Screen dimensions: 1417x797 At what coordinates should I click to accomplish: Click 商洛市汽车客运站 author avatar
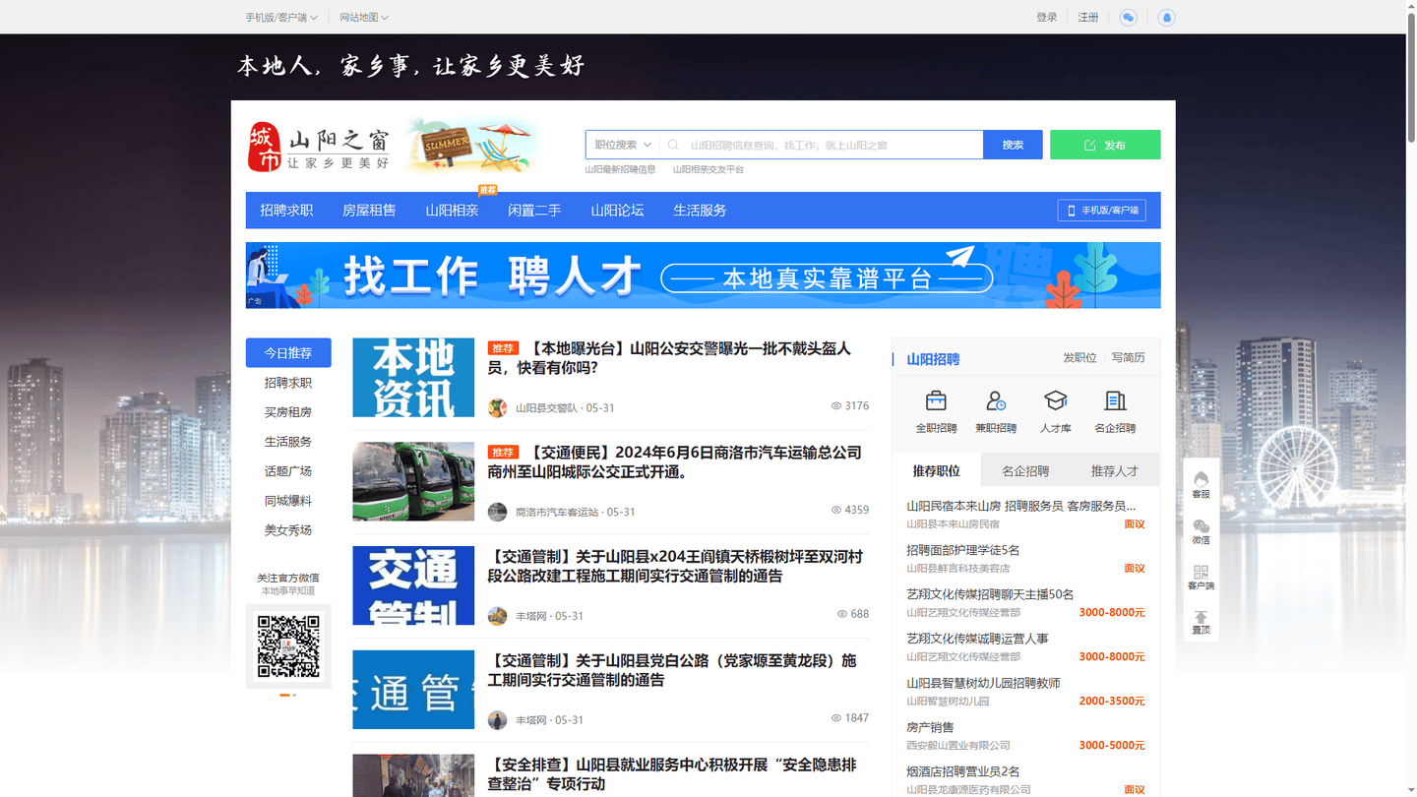point(498,512)
